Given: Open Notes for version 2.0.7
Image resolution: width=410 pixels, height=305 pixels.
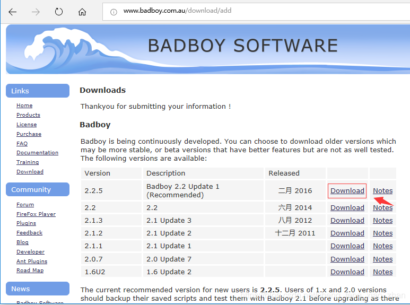Looking at the screenshot, I should click(382, 259).
